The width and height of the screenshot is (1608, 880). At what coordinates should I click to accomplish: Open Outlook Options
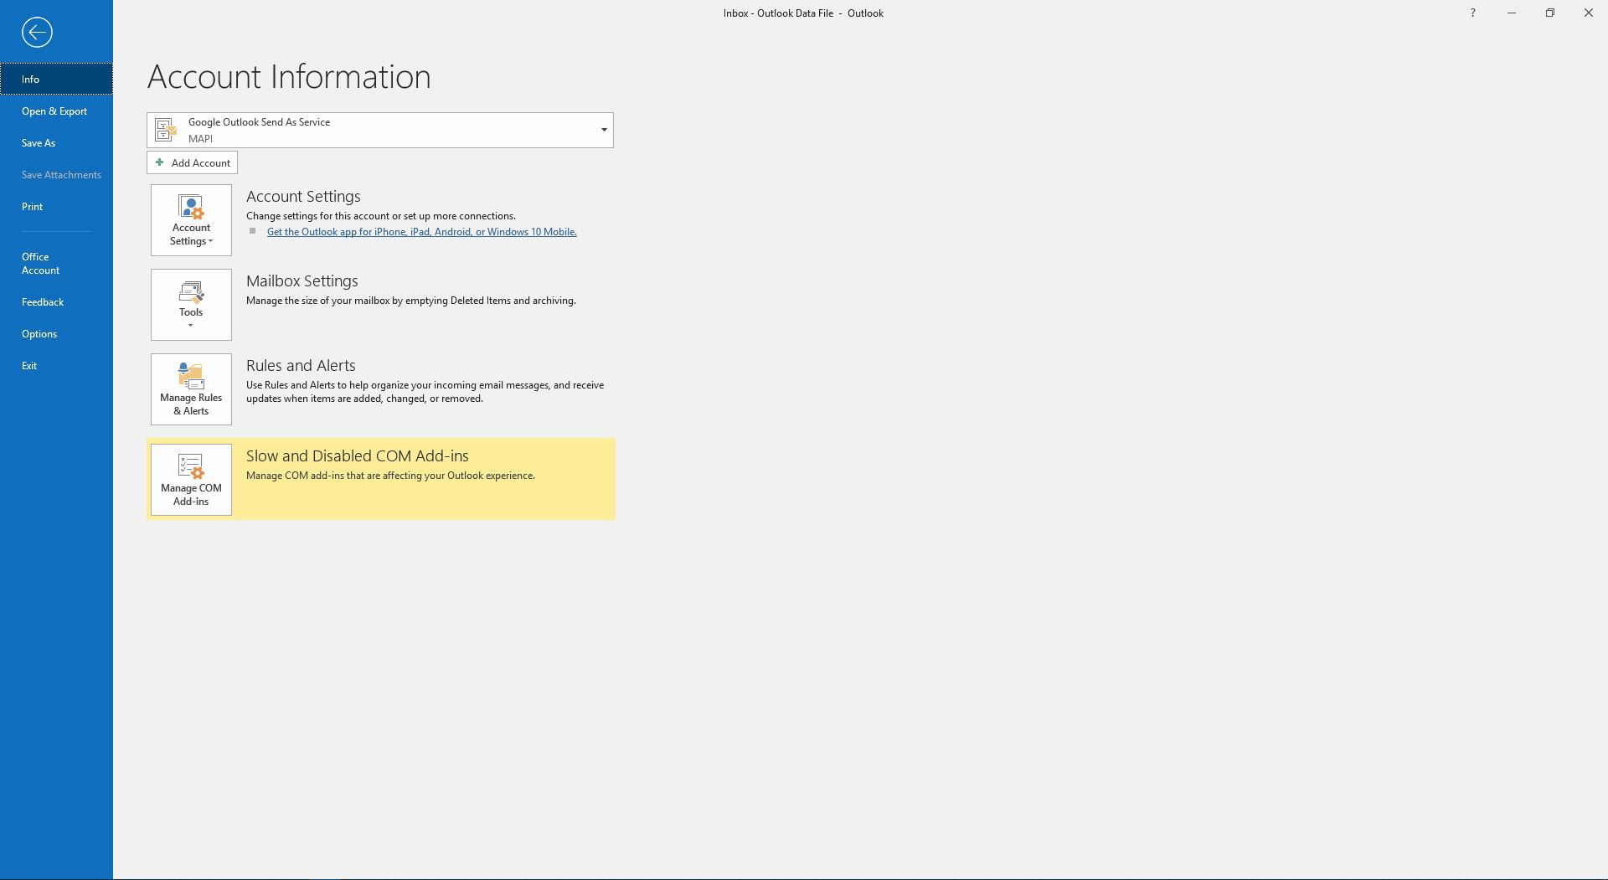(56, 334)
